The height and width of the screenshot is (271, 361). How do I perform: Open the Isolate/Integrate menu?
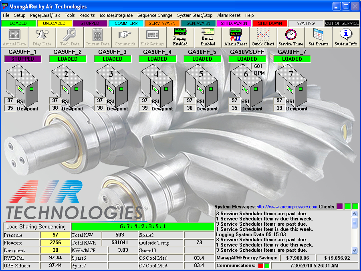point(116,15)
